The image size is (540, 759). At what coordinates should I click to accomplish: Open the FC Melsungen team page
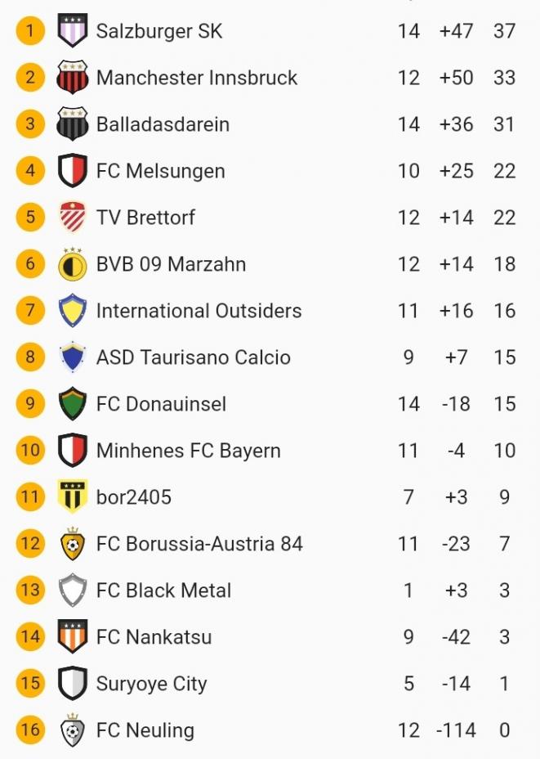(x=160, y=171)
